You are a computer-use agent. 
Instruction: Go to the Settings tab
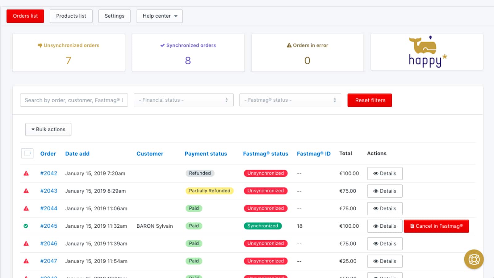point(114,16)
